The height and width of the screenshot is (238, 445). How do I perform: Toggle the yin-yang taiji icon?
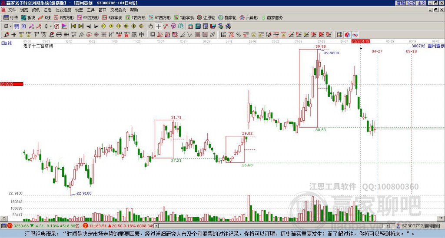pyautogui.click(x=347, y=35)
